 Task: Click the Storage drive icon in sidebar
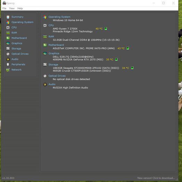pyautogui.click(x=8, y=49)
